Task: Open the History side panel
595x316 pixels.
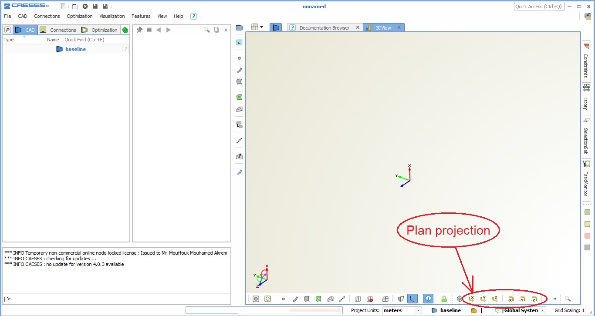Action: [586, 98]
